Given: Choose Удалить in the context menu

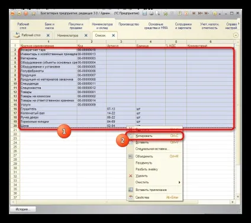Looking at the screenshot, I should click(155, 176).
